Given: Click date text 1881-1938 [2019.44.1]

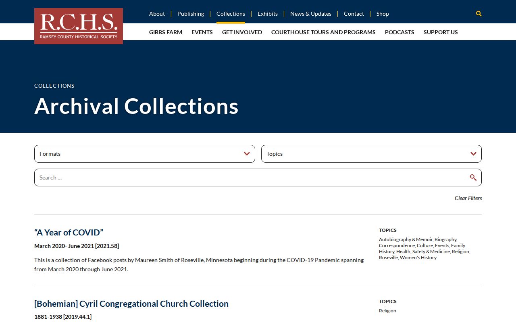Looking at the screenshot, I should pyautogui.click(x=63, y=317).
